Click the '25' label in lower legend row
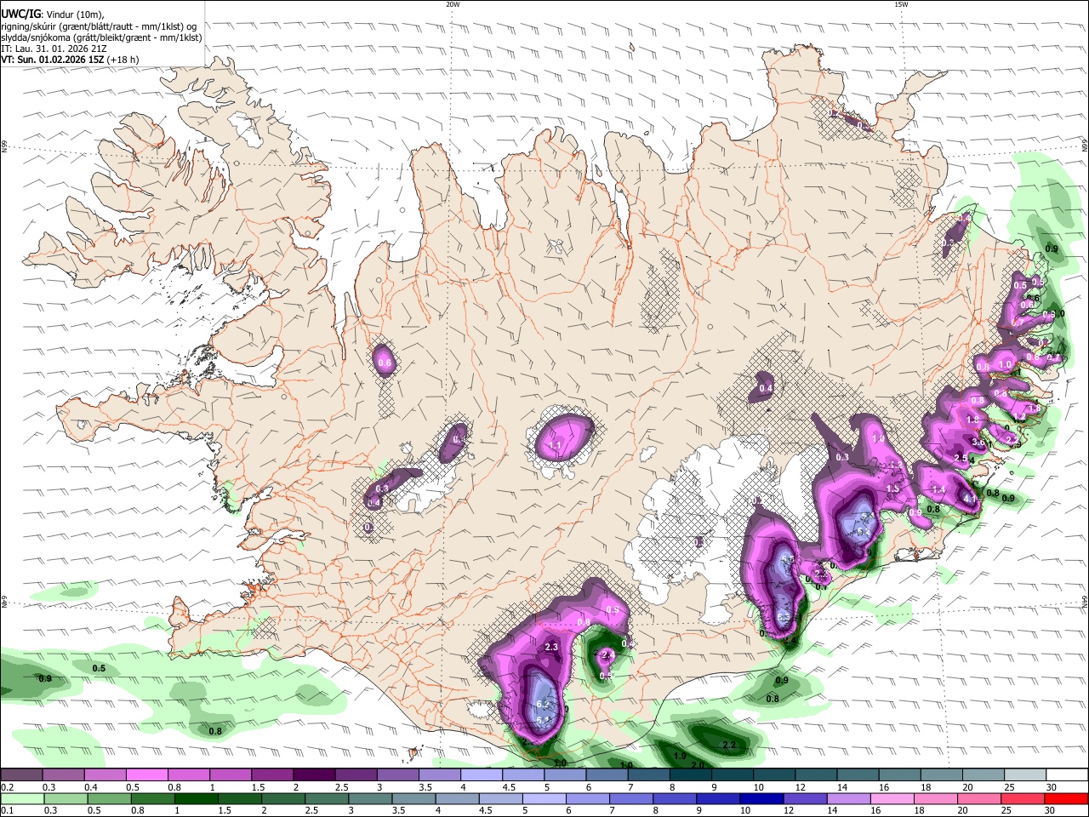The image size is (1089, 817). tap(1005, 811)
